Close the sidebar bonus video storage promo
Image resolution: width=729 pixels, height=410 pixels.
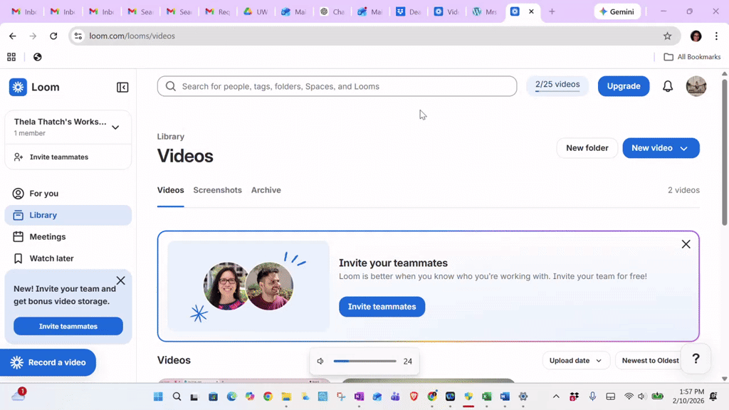point(121,280)
